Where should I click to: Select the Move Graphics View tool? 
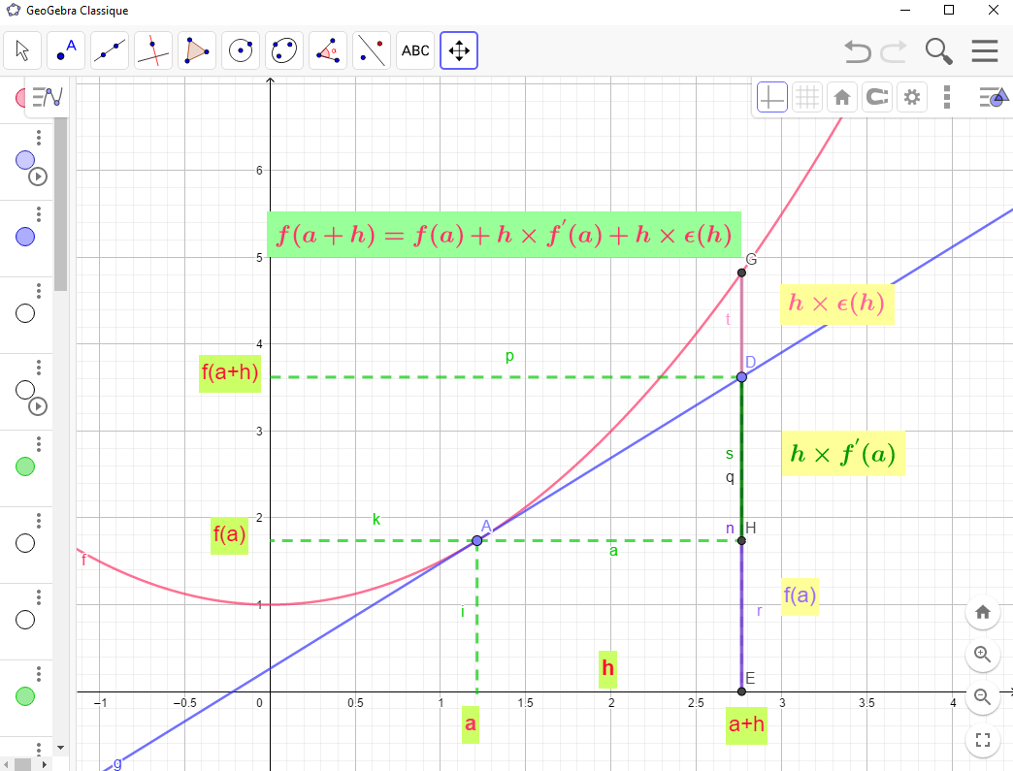(459, 50)
